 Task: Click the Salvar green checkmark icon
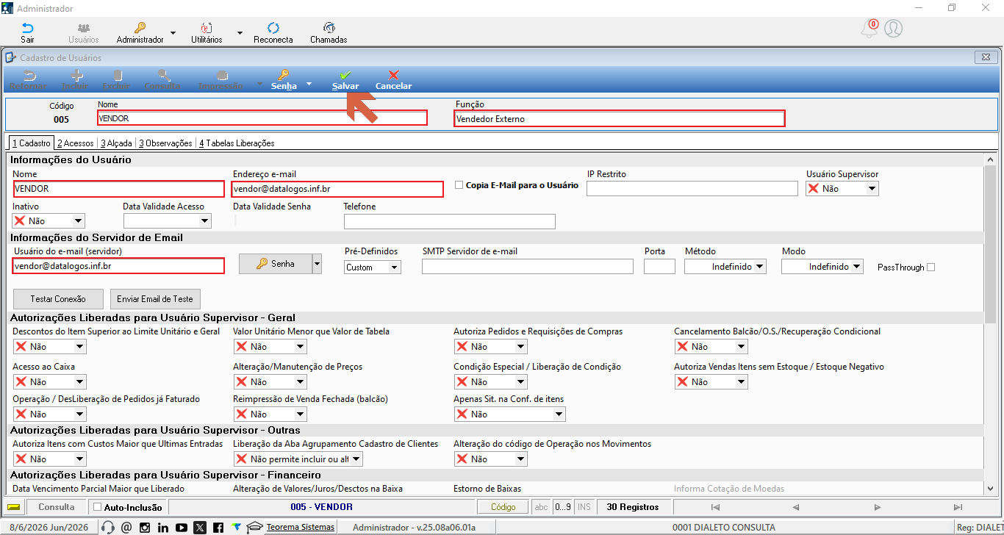pos(345,75)
